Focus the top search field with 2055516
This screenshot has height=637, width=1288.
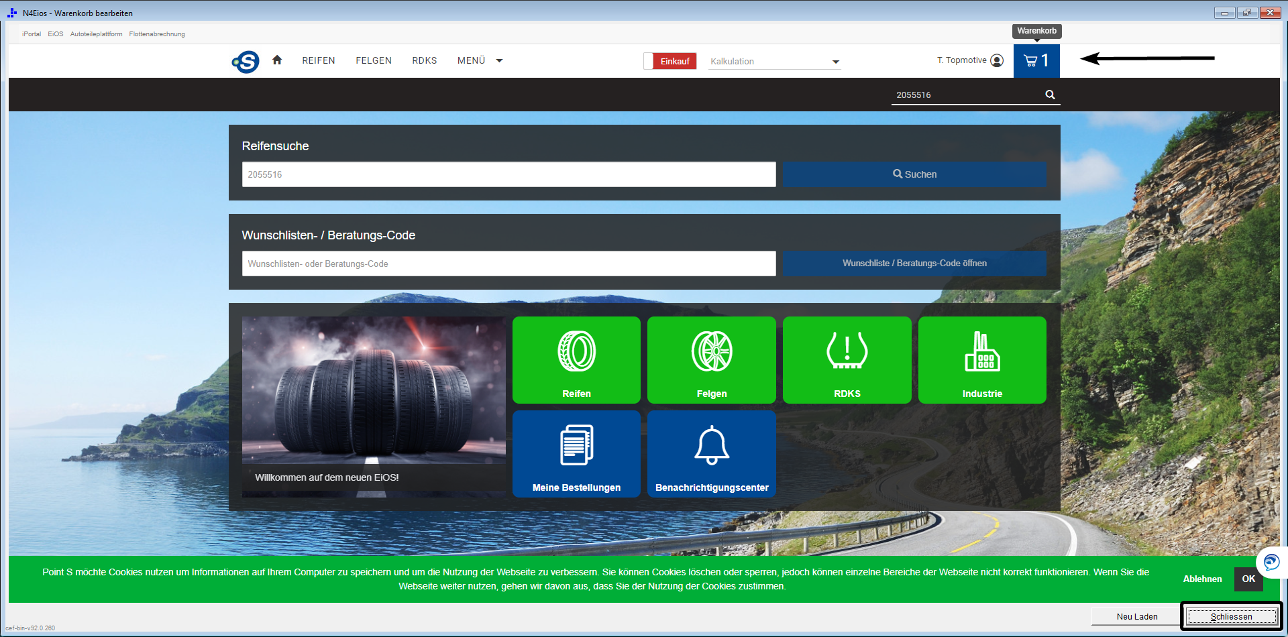click(x=966, y=95)
